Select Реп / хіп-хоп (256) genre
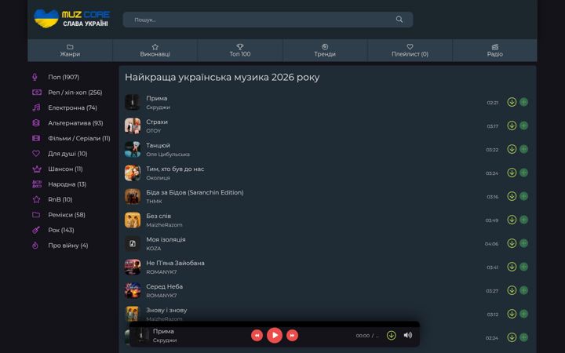 point(75,93)
